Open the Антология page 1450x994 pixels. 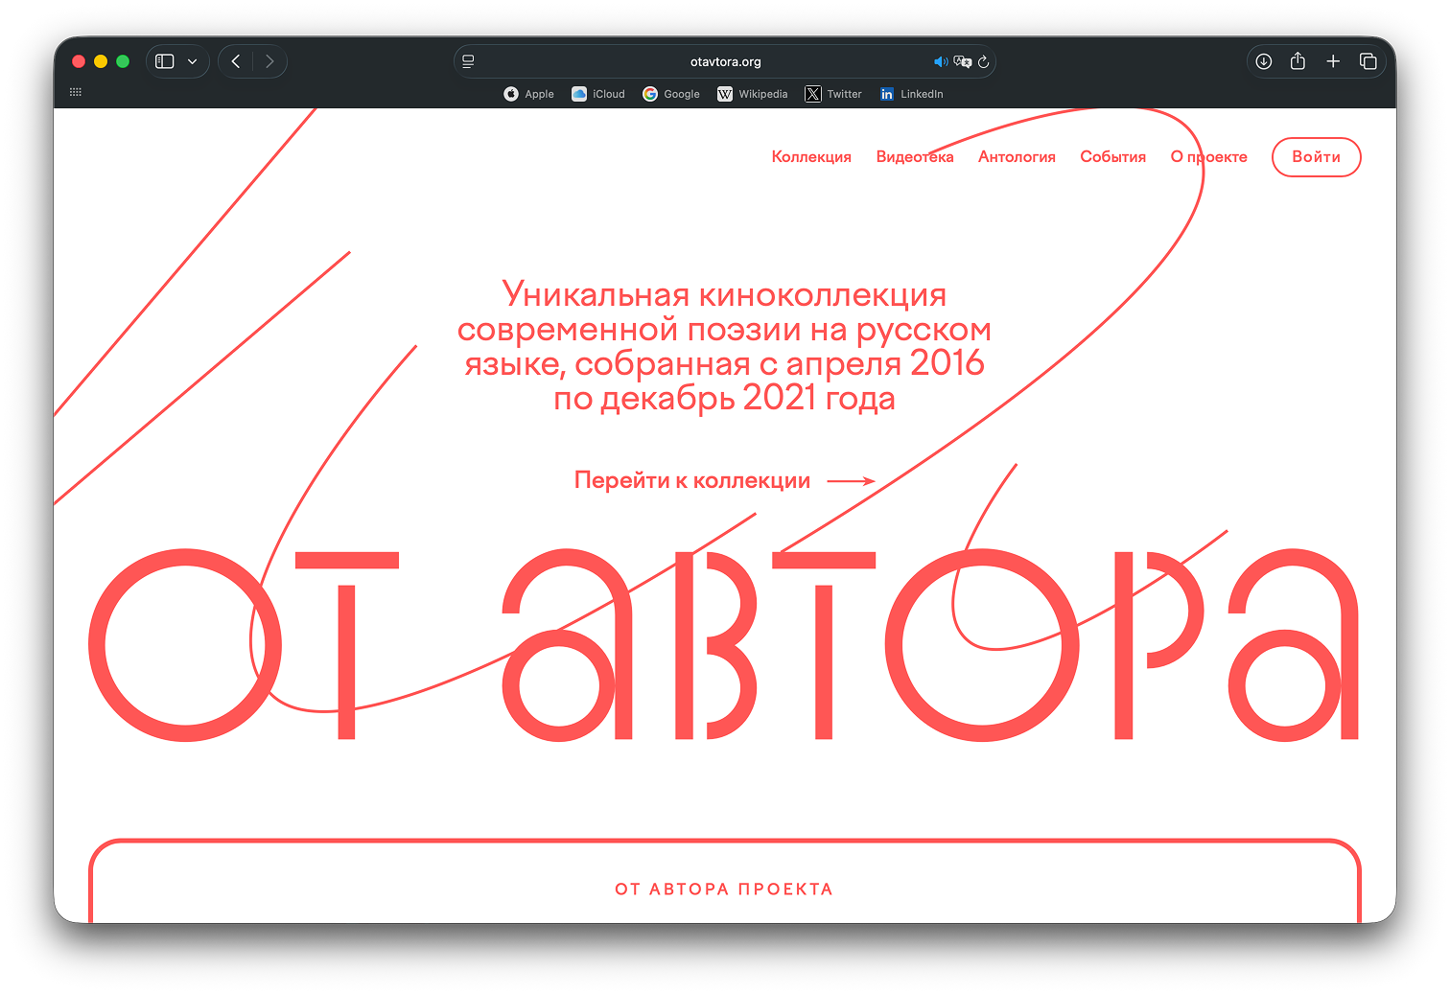[1017, 157]
